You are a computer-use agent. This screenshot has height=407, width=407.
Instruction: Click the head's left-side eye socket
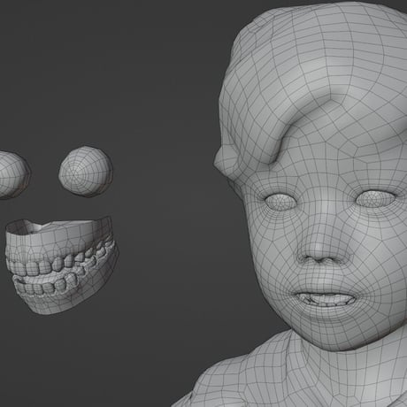[x=280, y=202]
